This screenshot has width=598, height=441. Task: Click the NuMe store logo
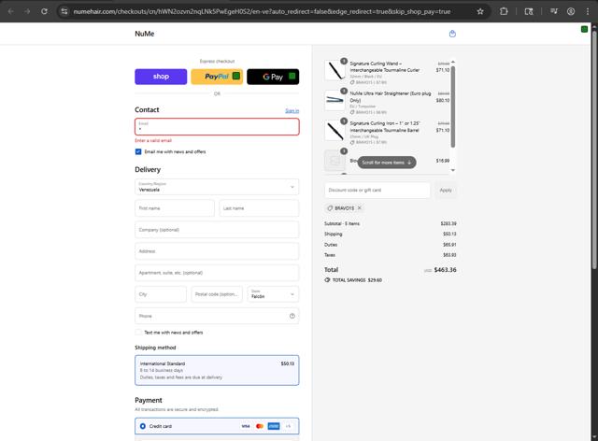click(x=145, y=34)
